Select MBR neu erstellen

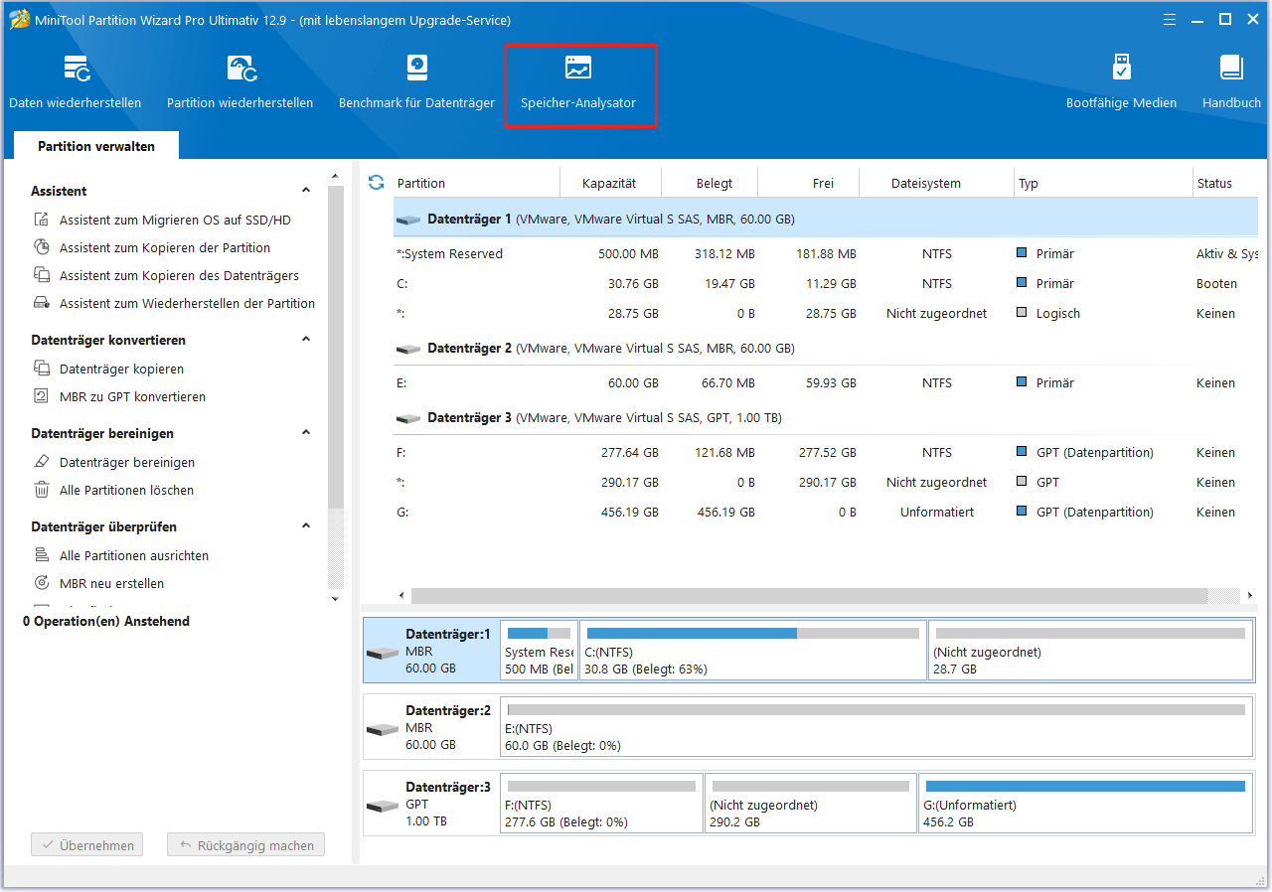click(111, 584)
